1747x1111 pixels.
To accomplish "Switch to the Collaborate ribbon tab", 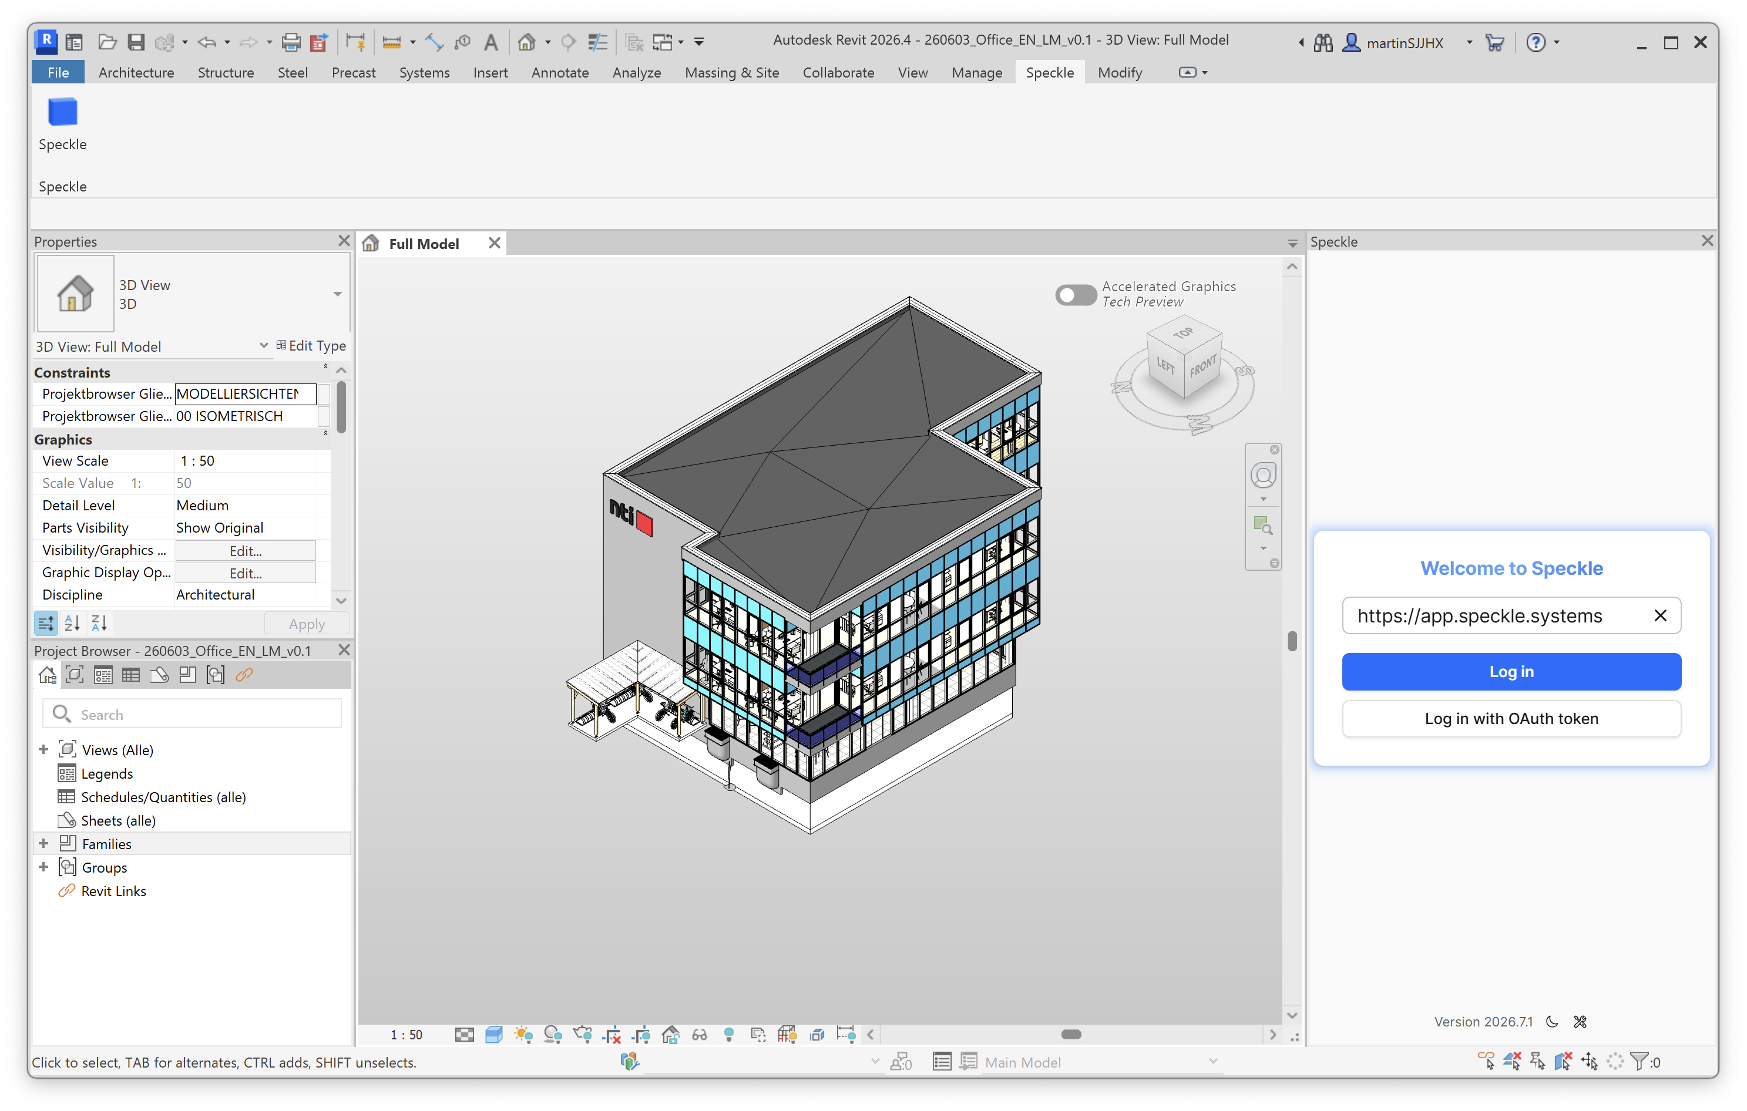I will click(838, 72).
